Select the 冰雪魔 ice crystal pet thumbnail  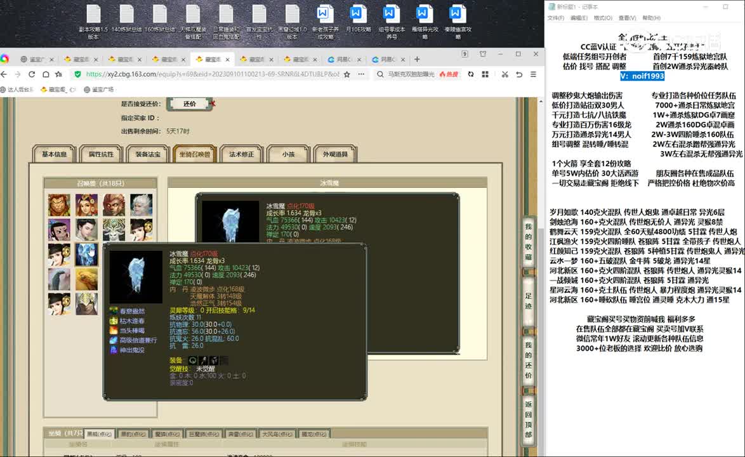tap(86, 255)
